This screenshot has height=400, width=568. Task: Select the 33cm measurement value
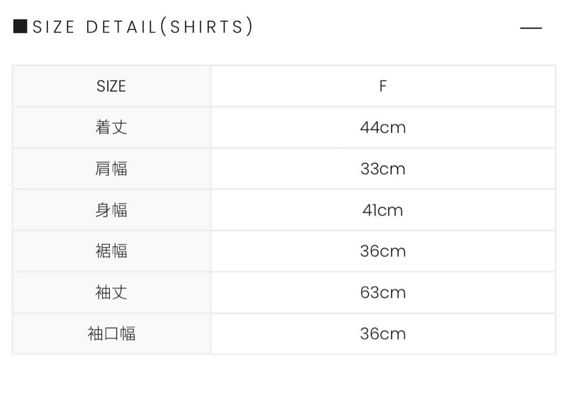click(383, 169)
